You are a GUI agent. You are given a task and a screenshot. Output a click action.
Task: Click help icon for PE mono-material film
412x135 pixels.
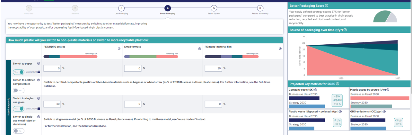point(280,49)
